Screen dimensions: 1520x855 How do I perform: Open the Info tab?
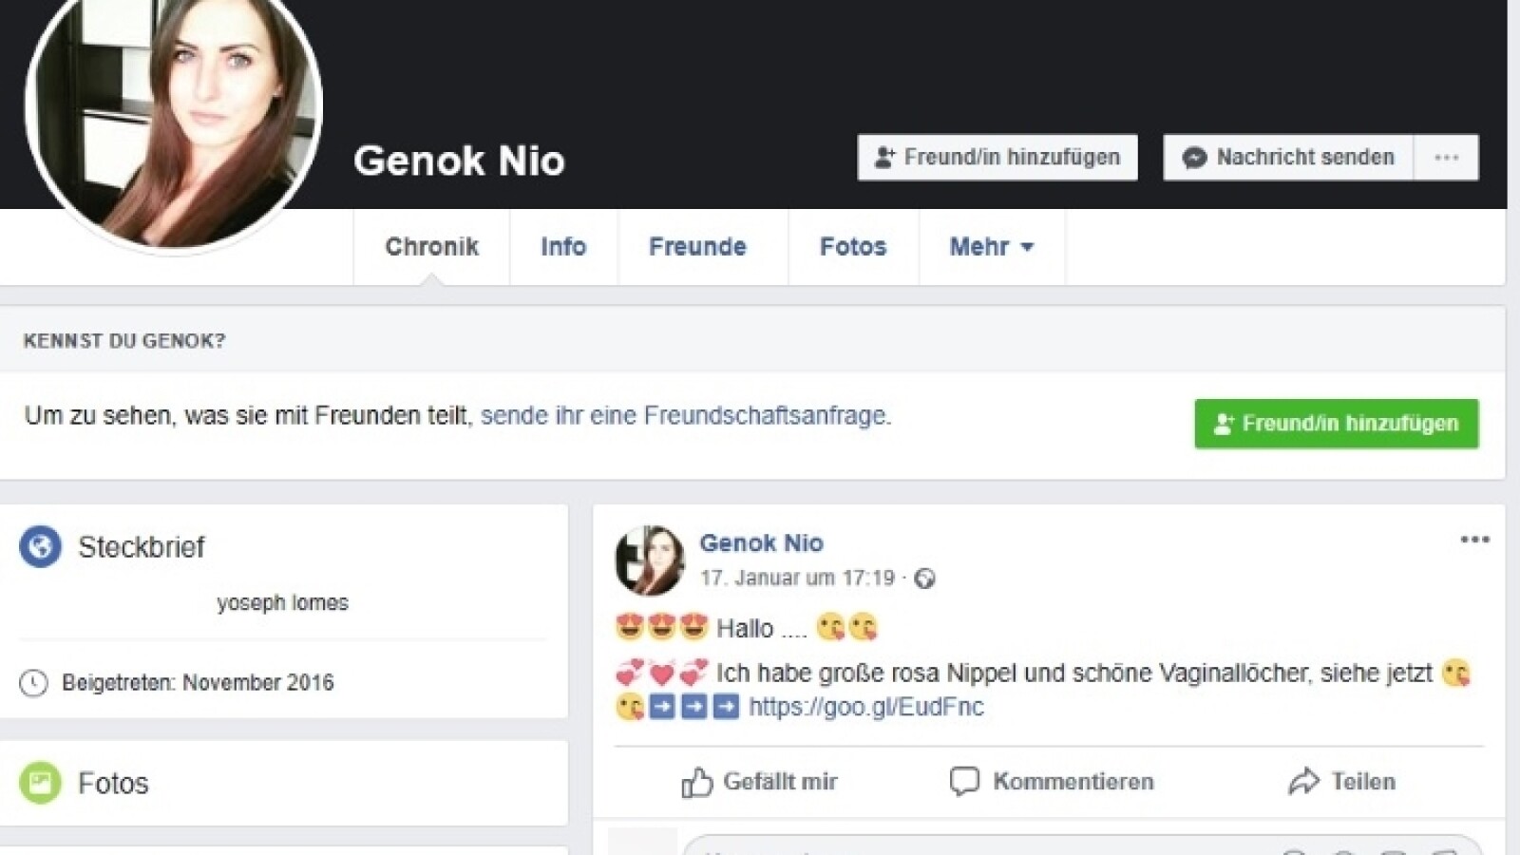click(563, 247)
